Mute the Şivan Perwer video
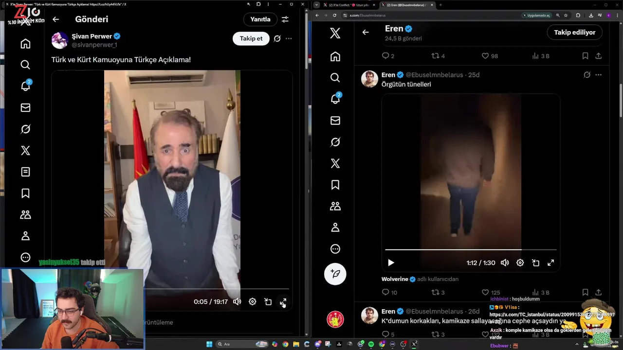Screen dimensions: 623x350 (237, 301)
